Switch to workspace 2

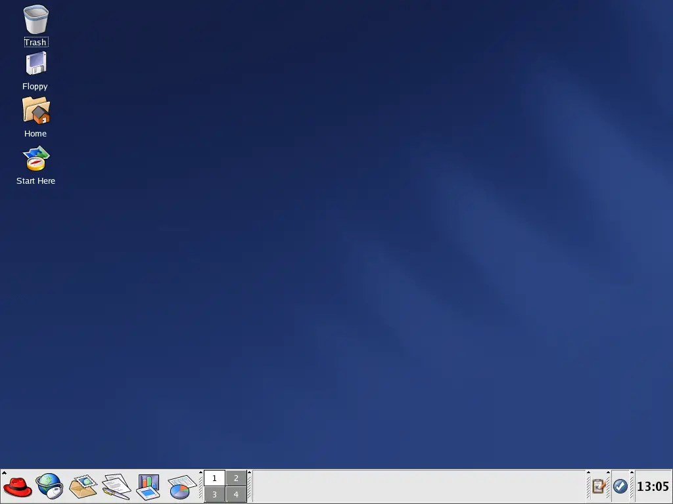point(236,478)
